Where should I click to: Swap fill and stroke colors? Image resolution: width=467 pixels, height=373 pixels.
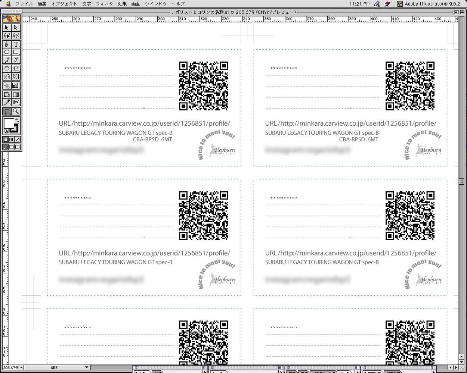point(17,120)
